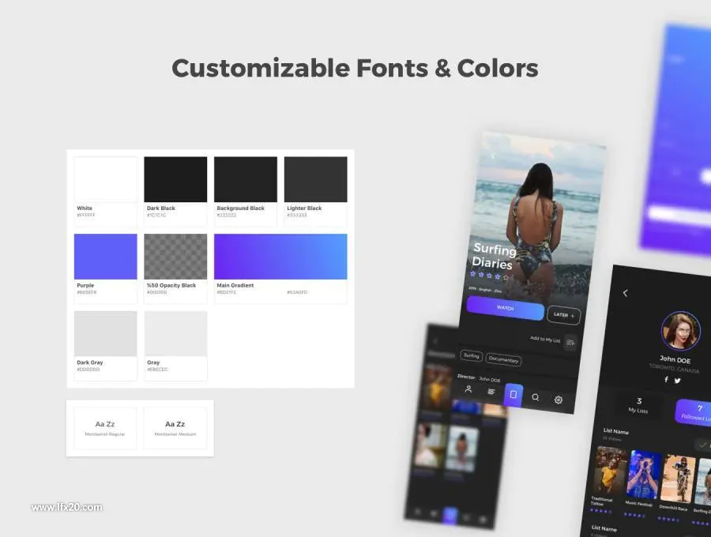
Task: Rate Surfing Diaries with the first star
Action: 473,274
